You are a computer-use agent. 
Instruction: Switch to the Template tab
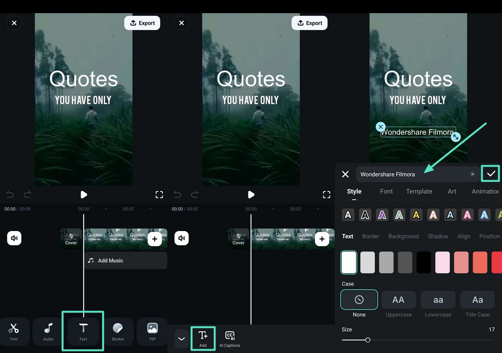coord(419,191)
